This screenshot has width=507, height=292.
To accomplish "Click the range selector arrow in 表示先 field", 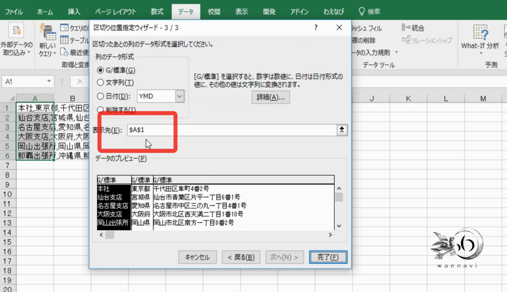I will [342, 130].
